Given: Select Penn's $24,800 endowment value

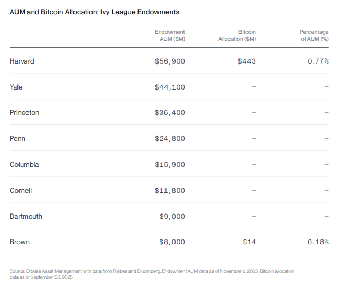Looking at the screenshot, I should point(170,138).
